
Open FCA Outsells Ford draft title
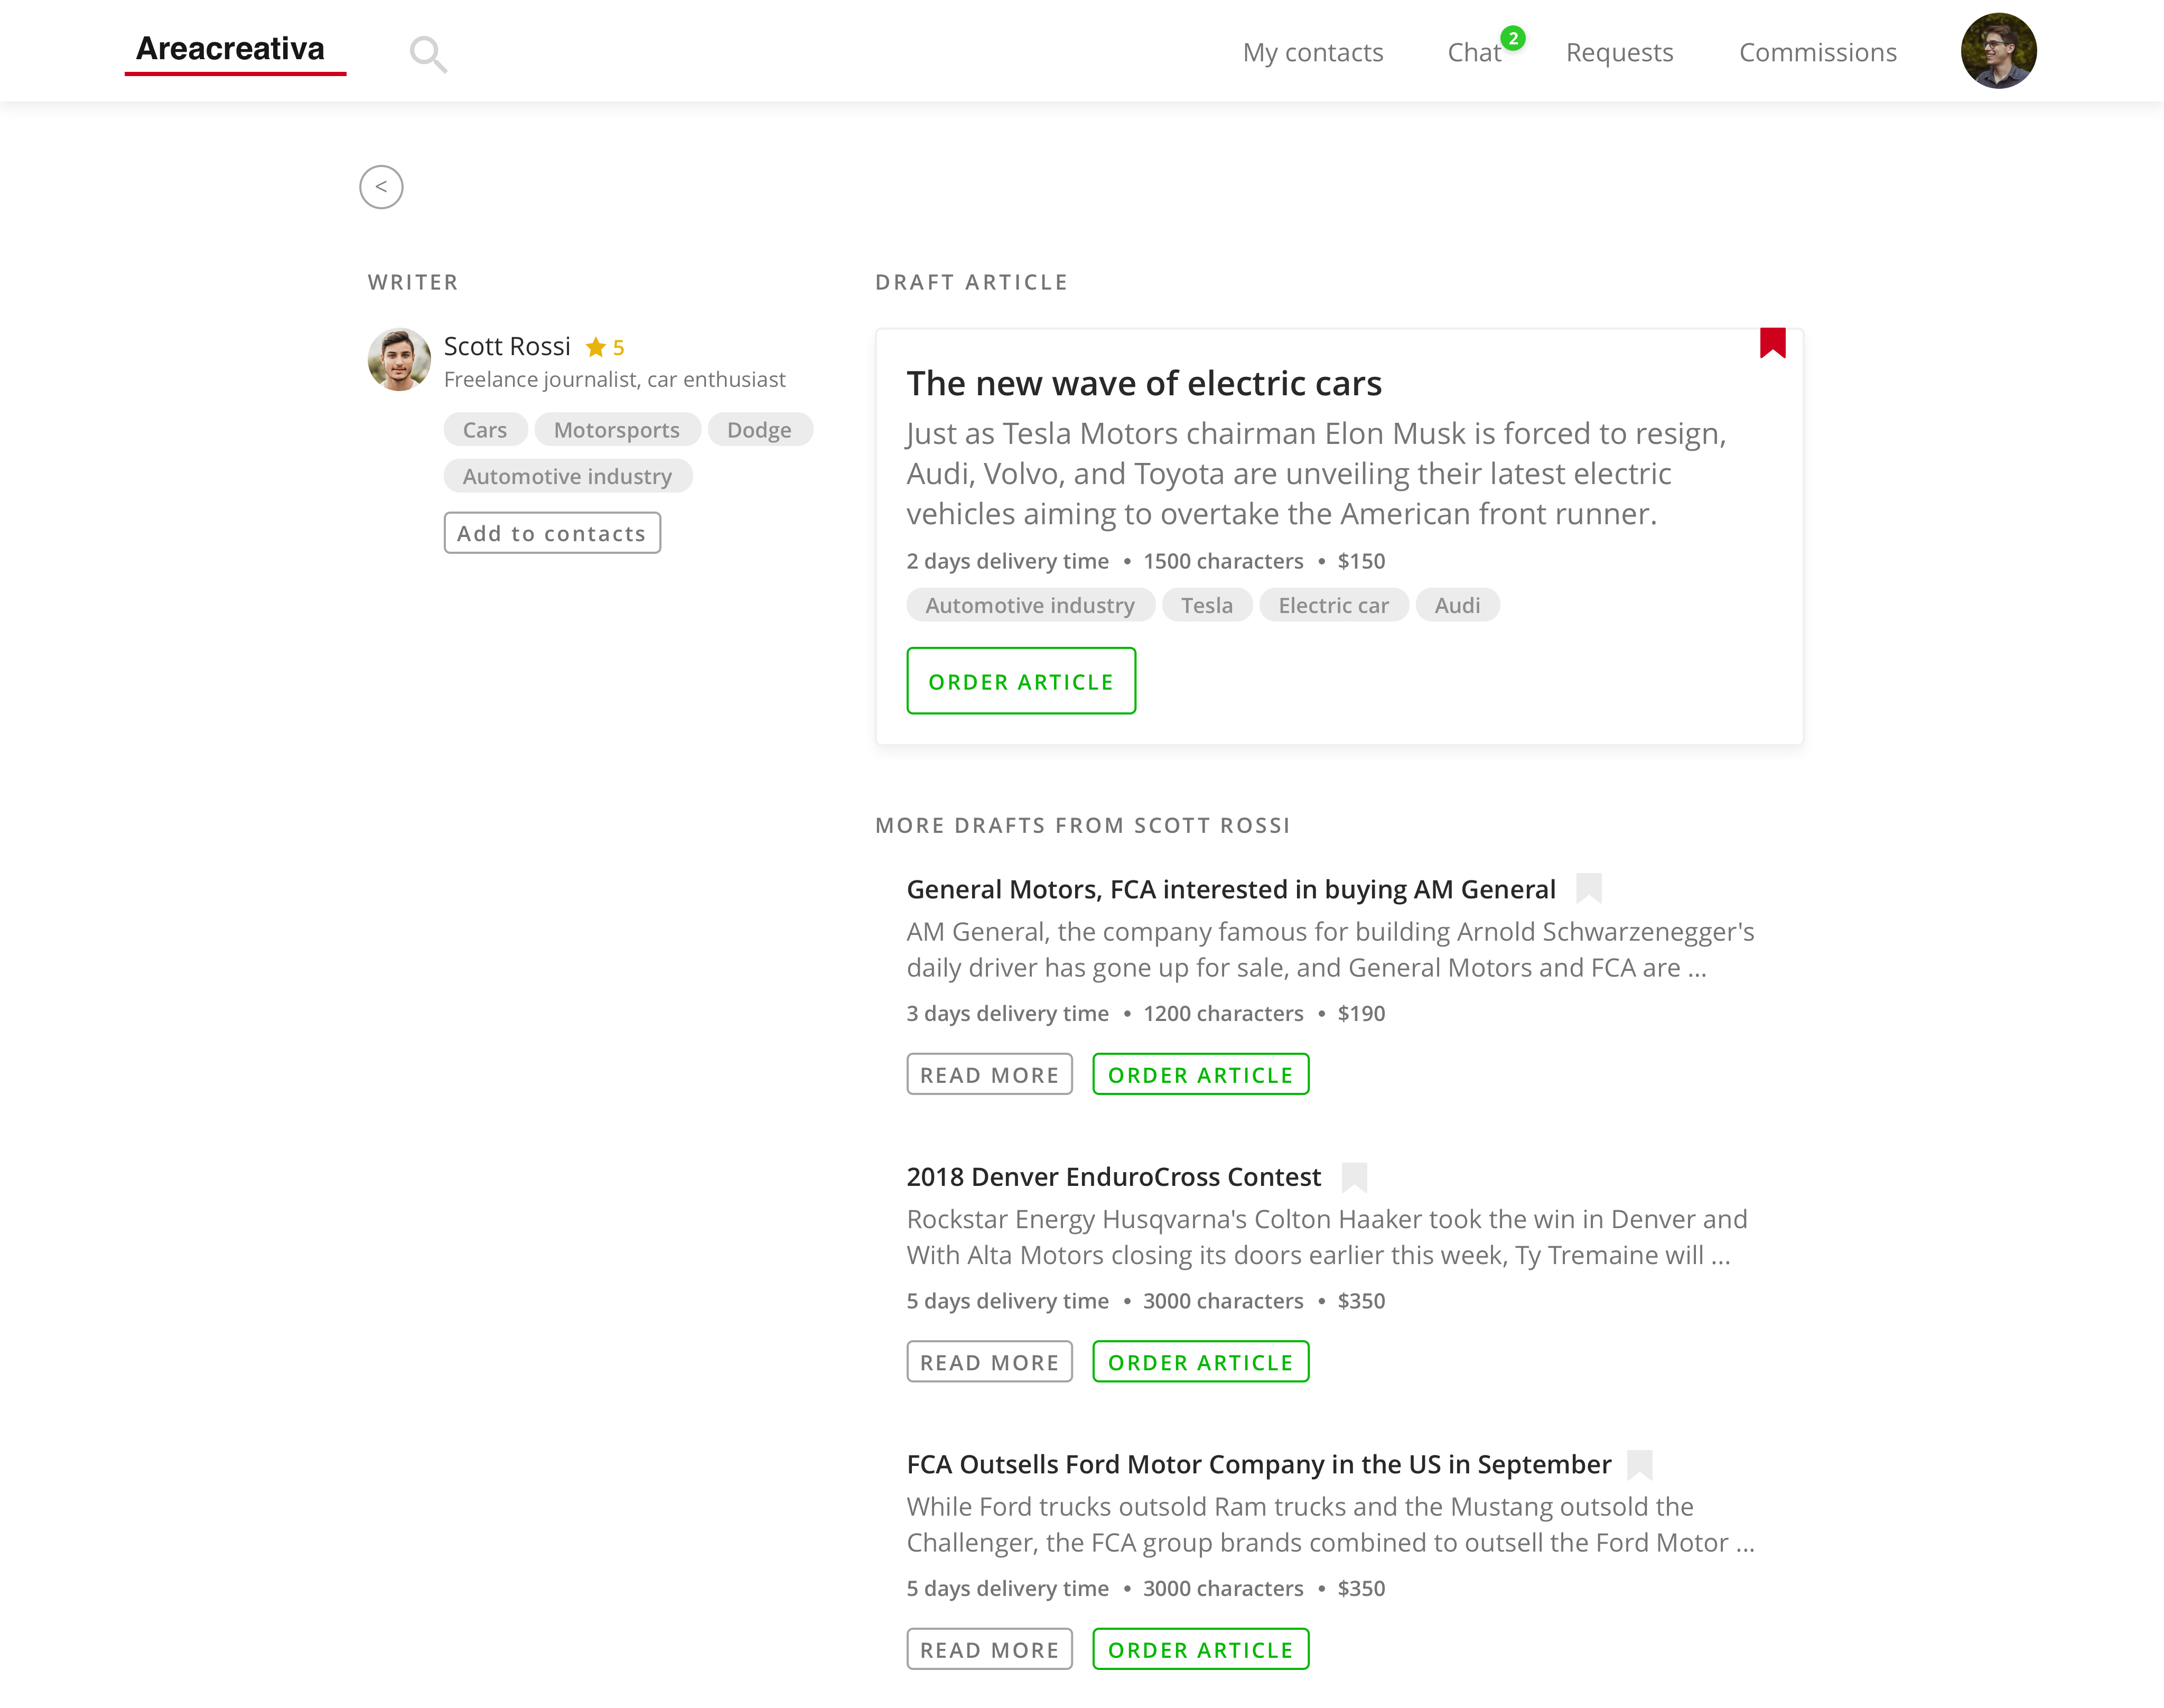1258,1464
